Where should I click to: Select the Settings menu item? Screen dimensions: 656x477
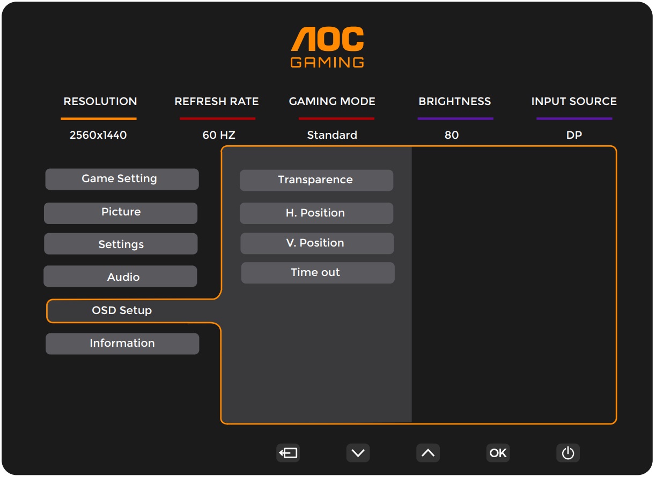tap(121, 244)
